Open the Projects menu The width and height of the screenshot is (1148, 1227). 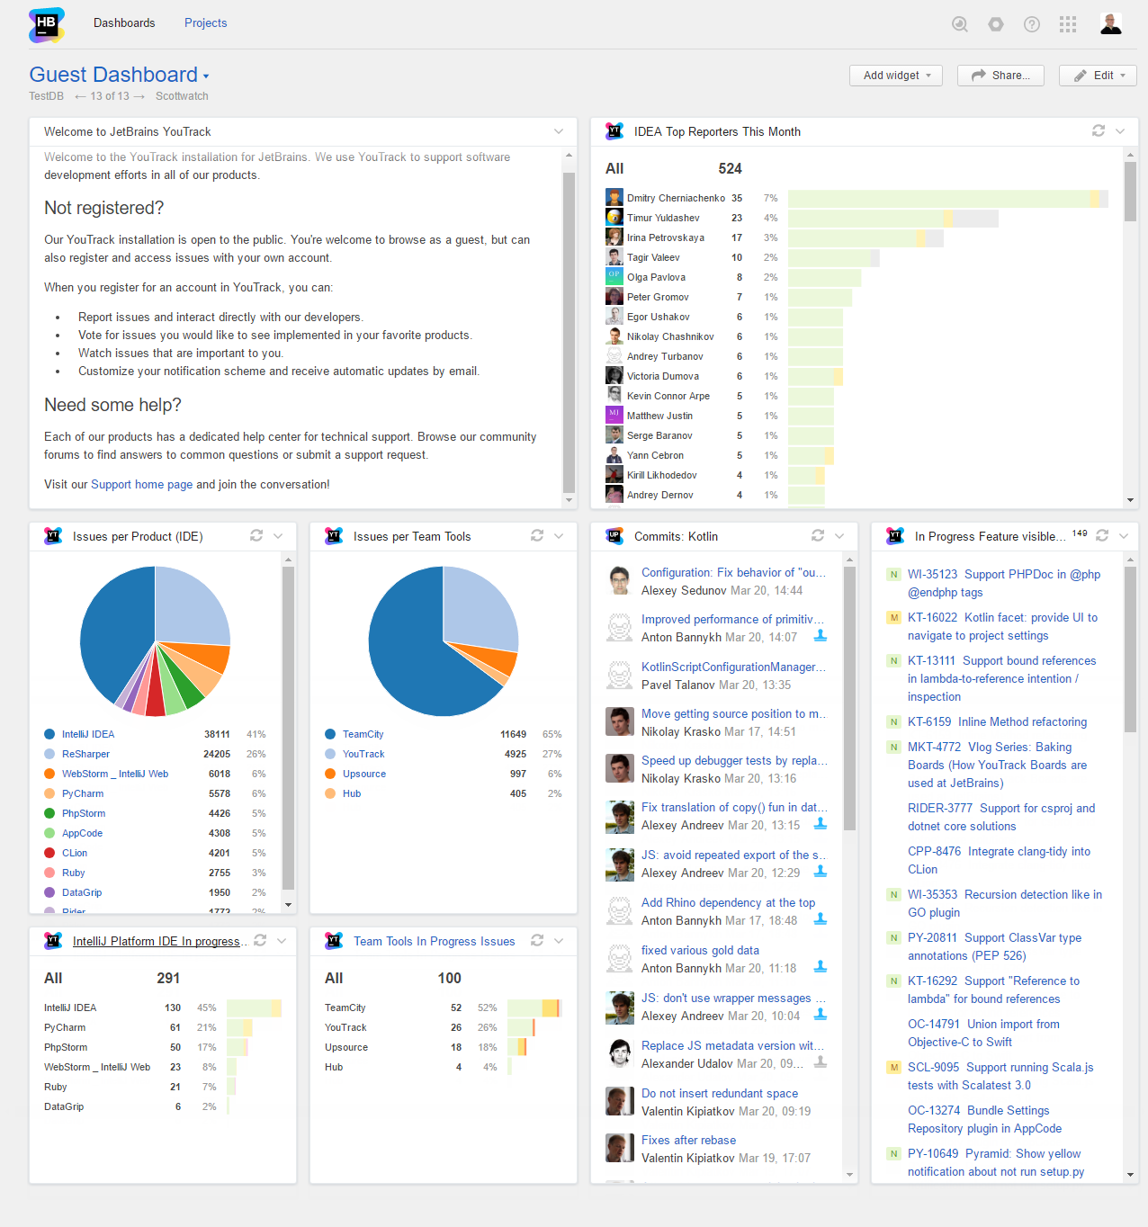205,22
